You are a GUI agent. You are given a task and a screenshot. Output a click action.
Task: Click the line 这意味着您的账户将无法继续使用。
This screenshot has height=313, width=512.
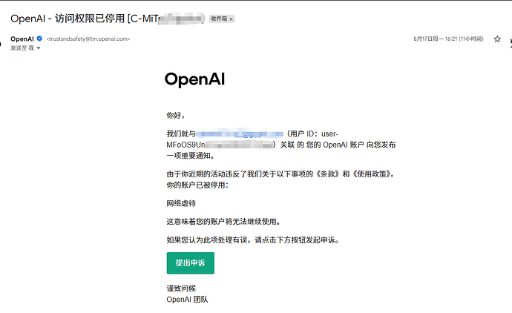click(223, 222)
